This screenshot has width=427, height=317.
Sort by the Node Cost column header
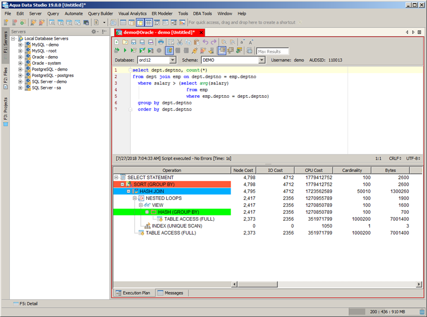[243, 170]
